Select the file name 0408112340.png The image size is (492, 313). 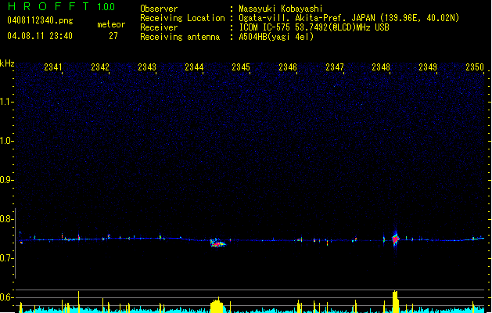[x=40, y=20]
